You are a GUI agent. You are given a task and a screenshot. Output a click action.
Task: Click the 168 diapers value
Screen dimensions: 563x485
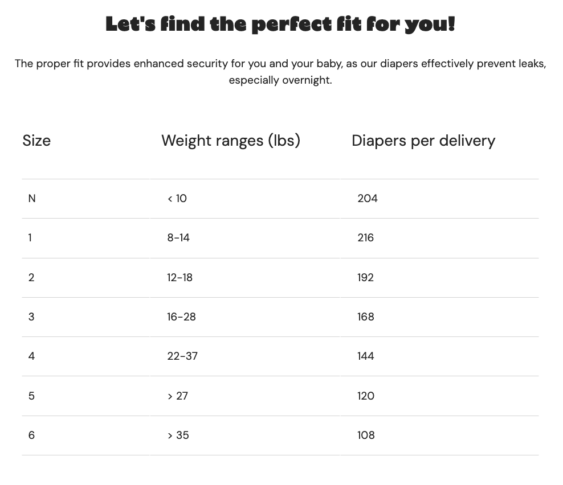tap(365, 317)
